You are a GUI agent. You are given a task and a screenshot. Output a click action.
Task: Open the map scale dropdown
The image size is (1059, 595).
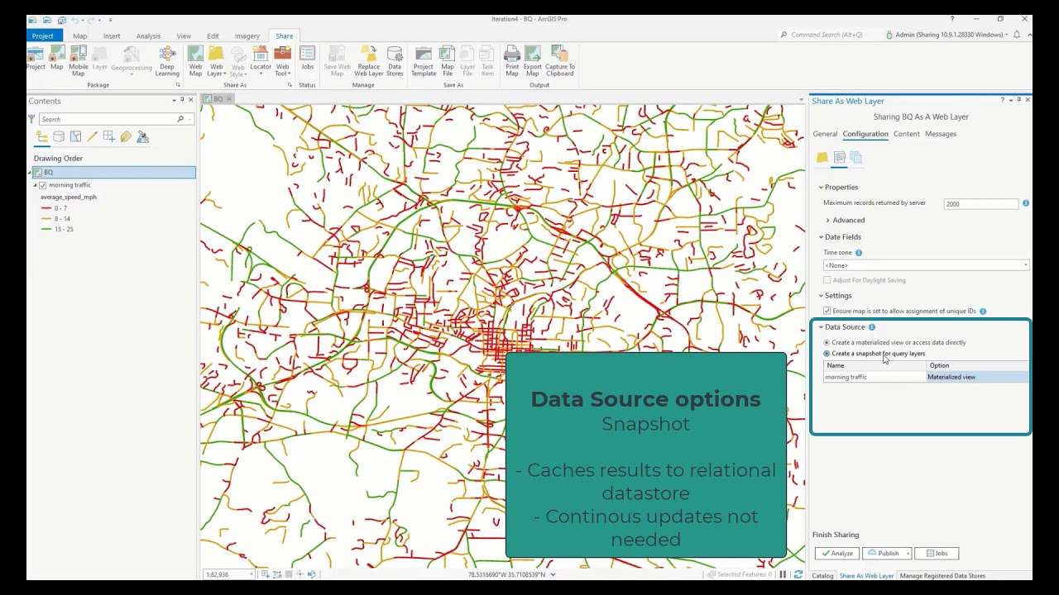click(252, 574)
